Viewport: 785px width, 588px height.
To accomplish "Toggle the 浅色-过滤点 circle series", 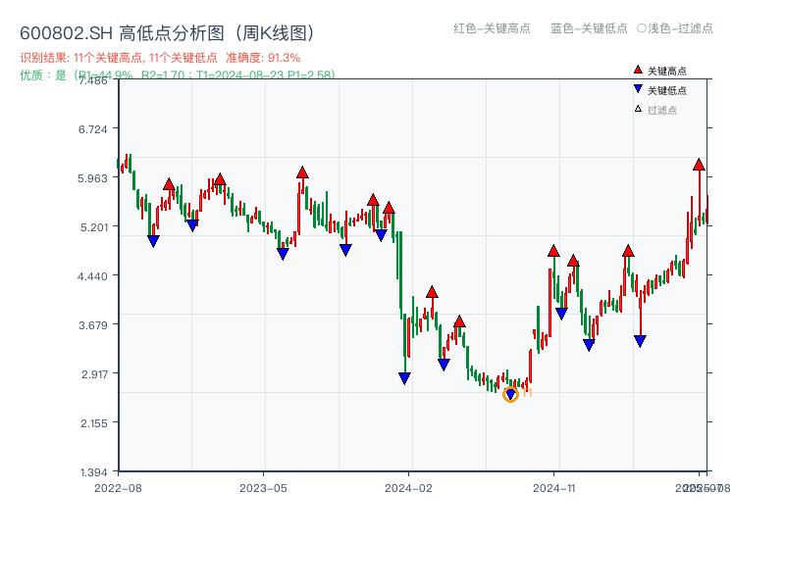I will (677, 28).
